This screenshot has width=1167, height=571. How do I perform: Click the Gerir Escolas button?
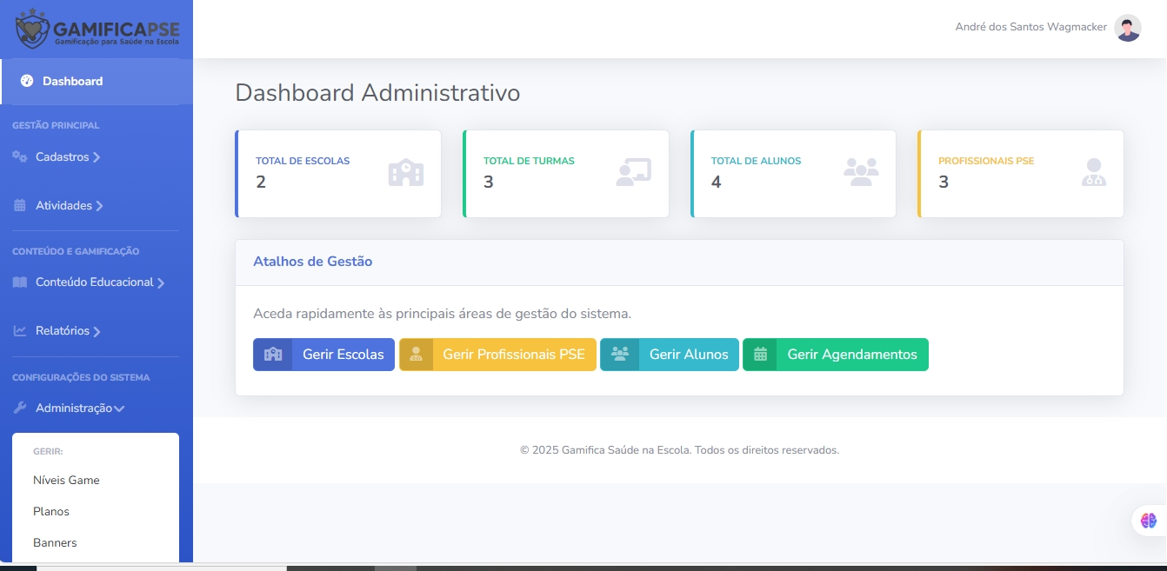pyautogui.click(x=323, y=354)
